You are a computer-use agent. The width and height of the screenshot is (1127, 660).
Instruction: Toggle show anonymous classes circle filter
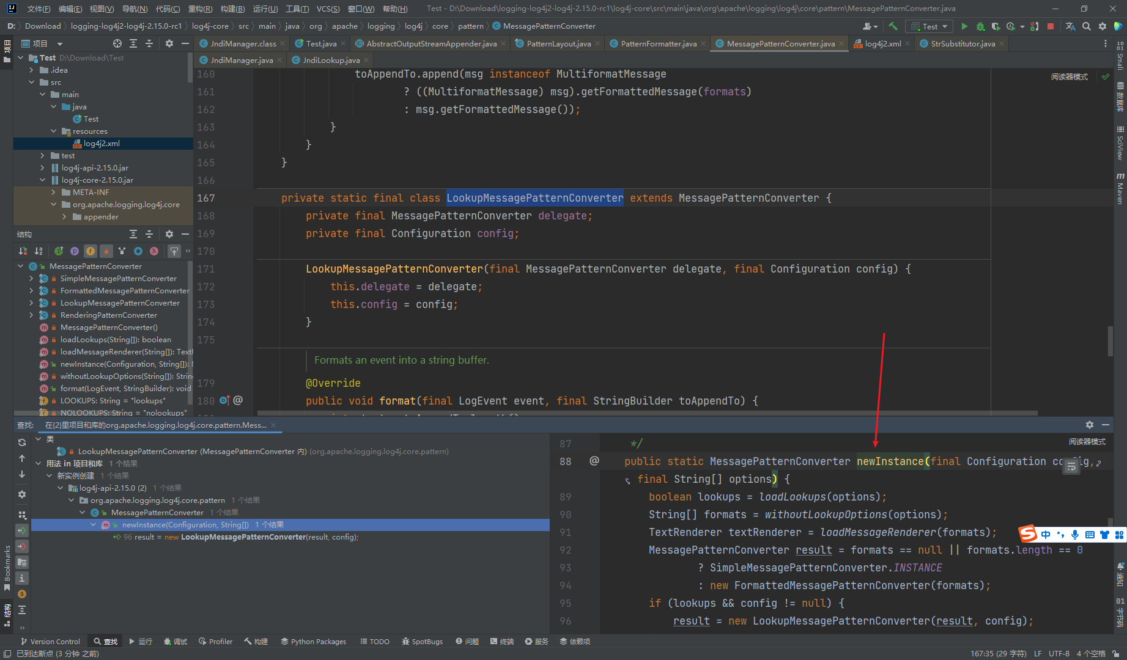coord(138,251)
